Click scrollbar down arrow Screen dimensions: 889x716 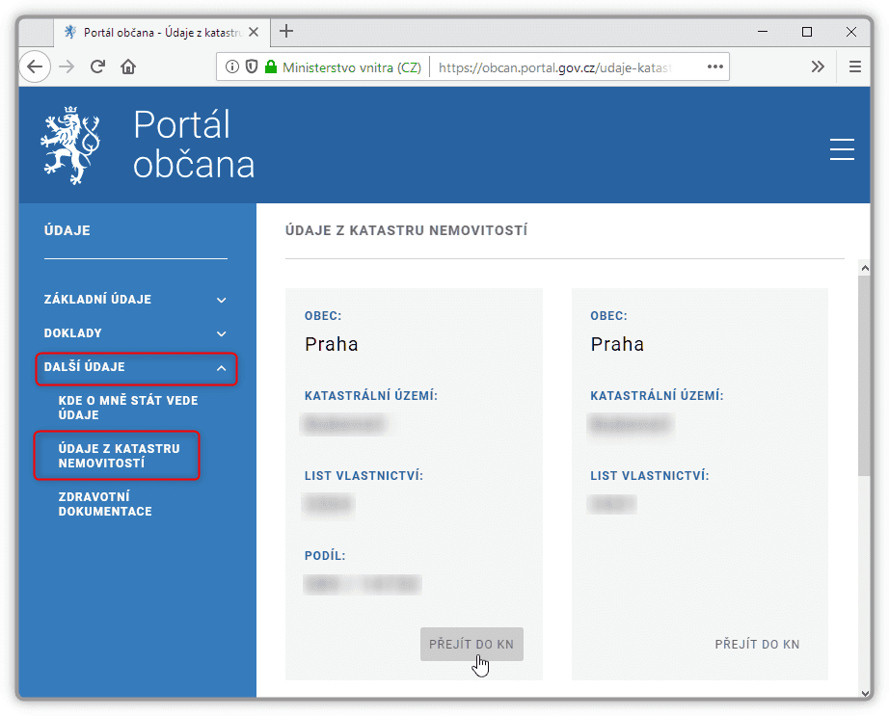(865, 693)
